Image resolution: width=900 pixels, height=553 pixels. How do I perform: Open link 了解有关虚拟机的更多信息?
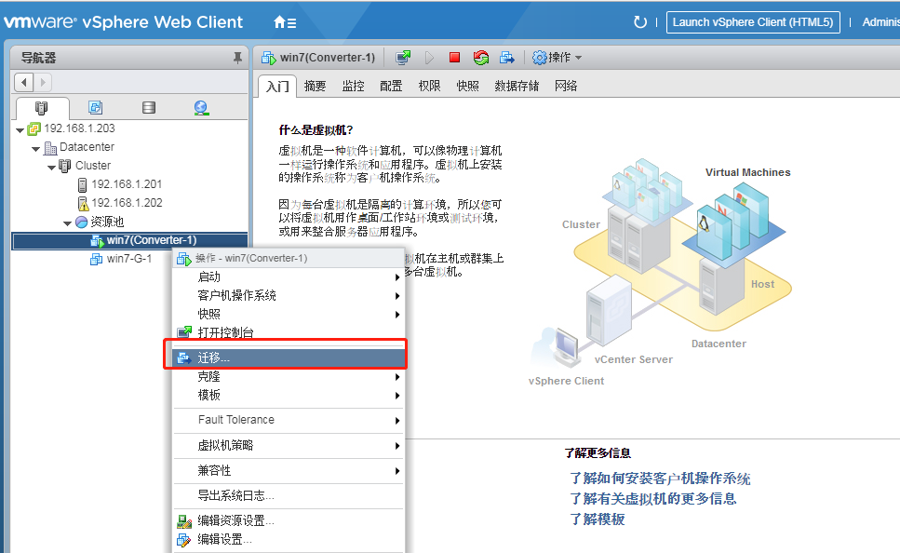click(652, 498)
